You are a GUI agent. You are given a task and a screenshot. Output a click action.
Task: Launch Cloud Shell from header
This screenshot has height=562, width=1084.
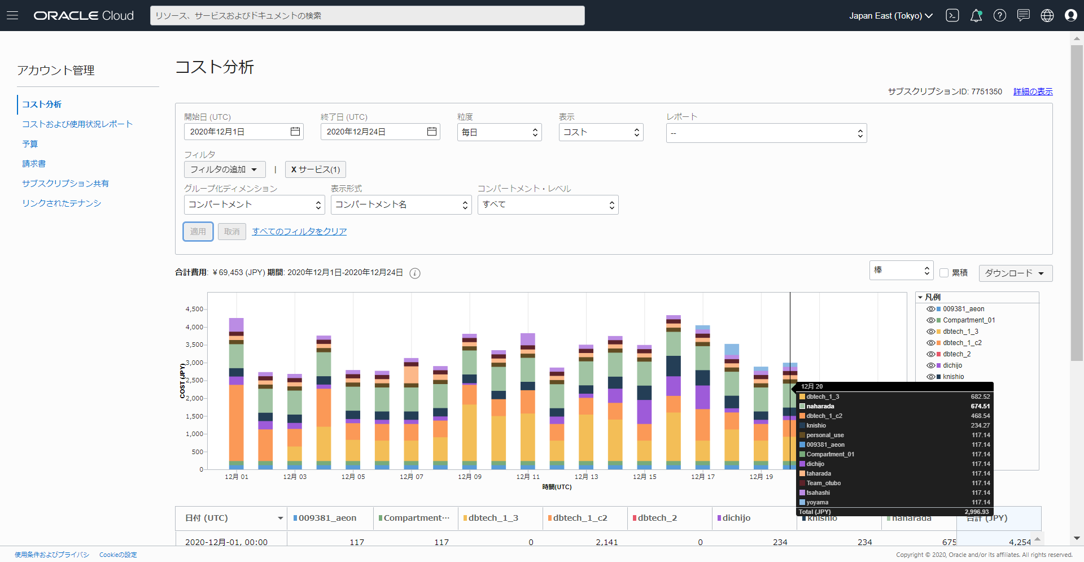click(x=952, y=15)
